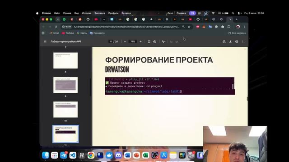Open the YouTube bookmark
This screenshot has height=162, width=289.
(68, 33)
